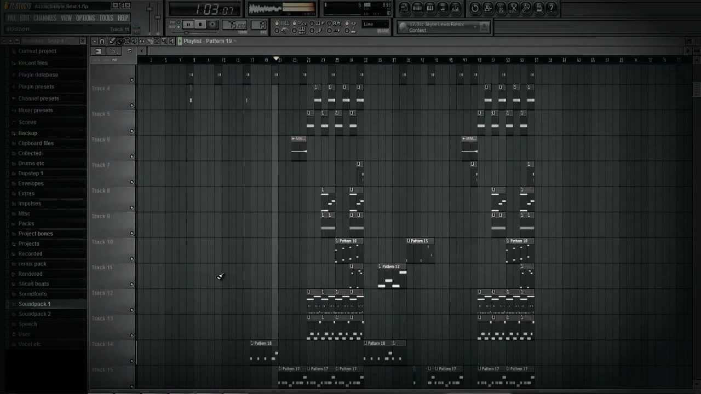This screenshot has width=701, height=394.
Task: Expand the Plugin presets browser folder
Action: coord(36,86)
